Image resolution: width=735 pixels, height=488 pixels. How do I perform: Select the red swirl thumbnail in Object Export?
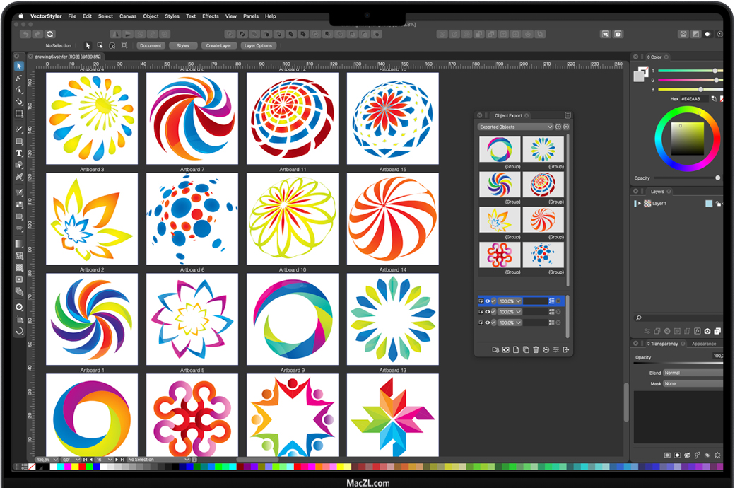(543, 219)
